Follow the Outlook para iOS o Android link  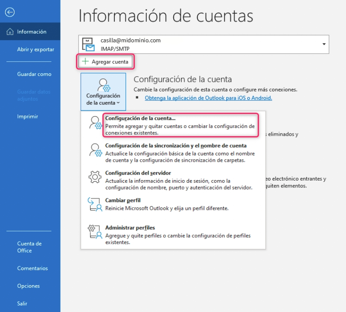(x=208, y=98)
